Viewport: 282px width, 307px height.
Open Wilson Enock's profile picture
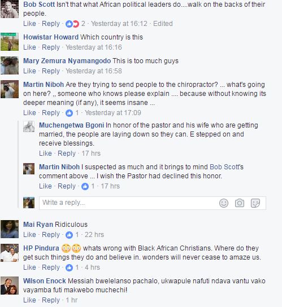tap(10, 286)
